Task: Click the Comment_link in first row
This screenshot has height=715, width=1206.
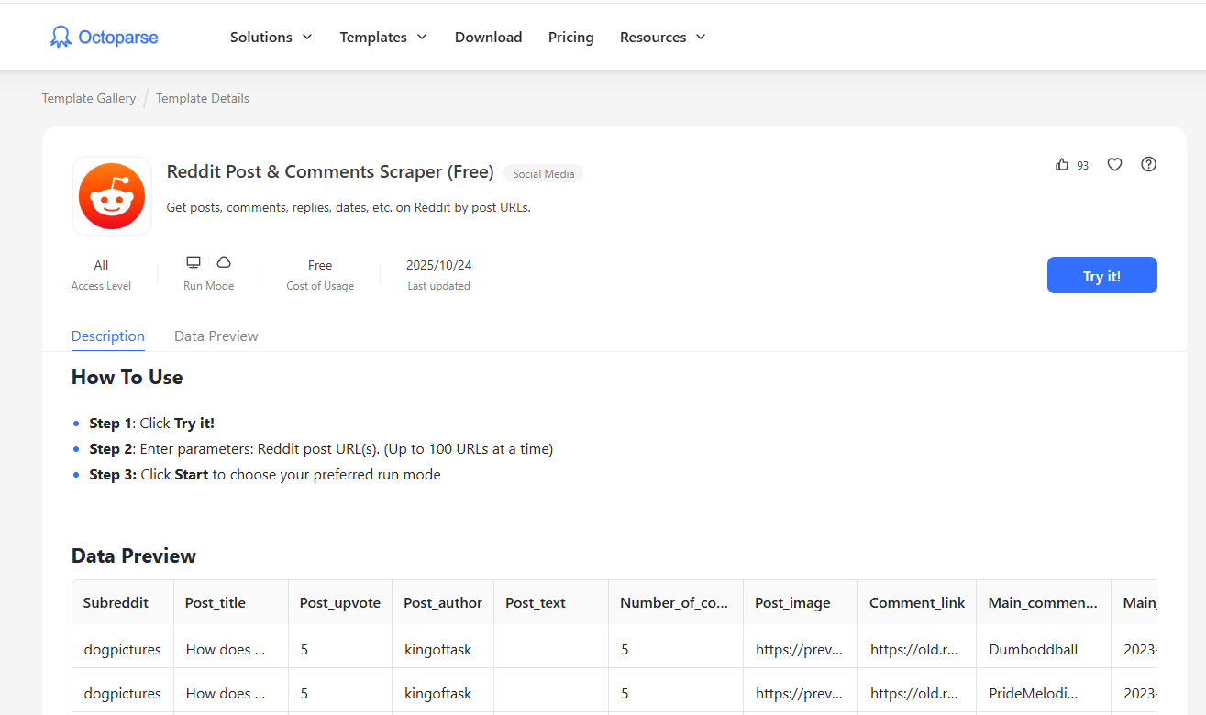Action: pos(916,649)
